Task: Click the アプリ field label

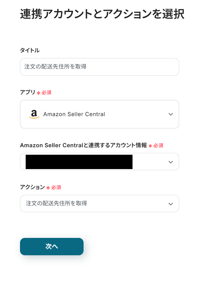Action: point(27,92)
